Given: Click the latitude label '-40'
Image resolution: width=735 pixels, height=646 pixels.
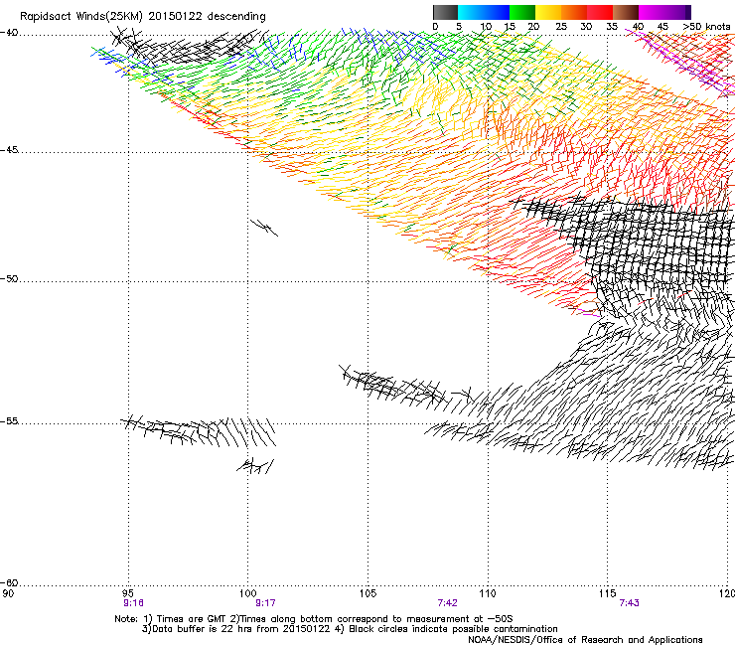Looking at the screenshot, I should (9, 33).
